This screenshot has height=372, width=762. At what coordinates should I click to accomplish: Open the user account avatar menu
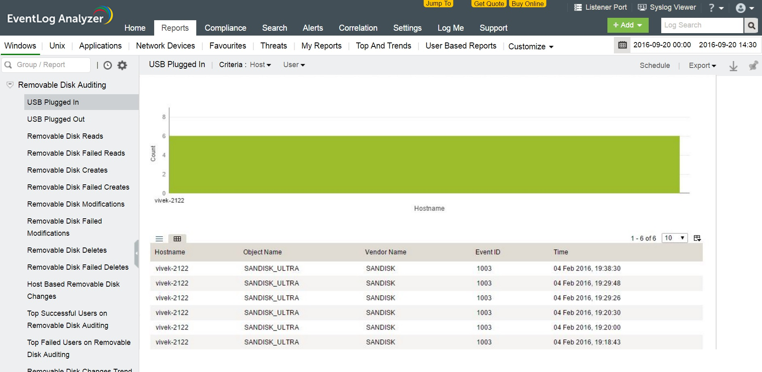coord(744,8)
